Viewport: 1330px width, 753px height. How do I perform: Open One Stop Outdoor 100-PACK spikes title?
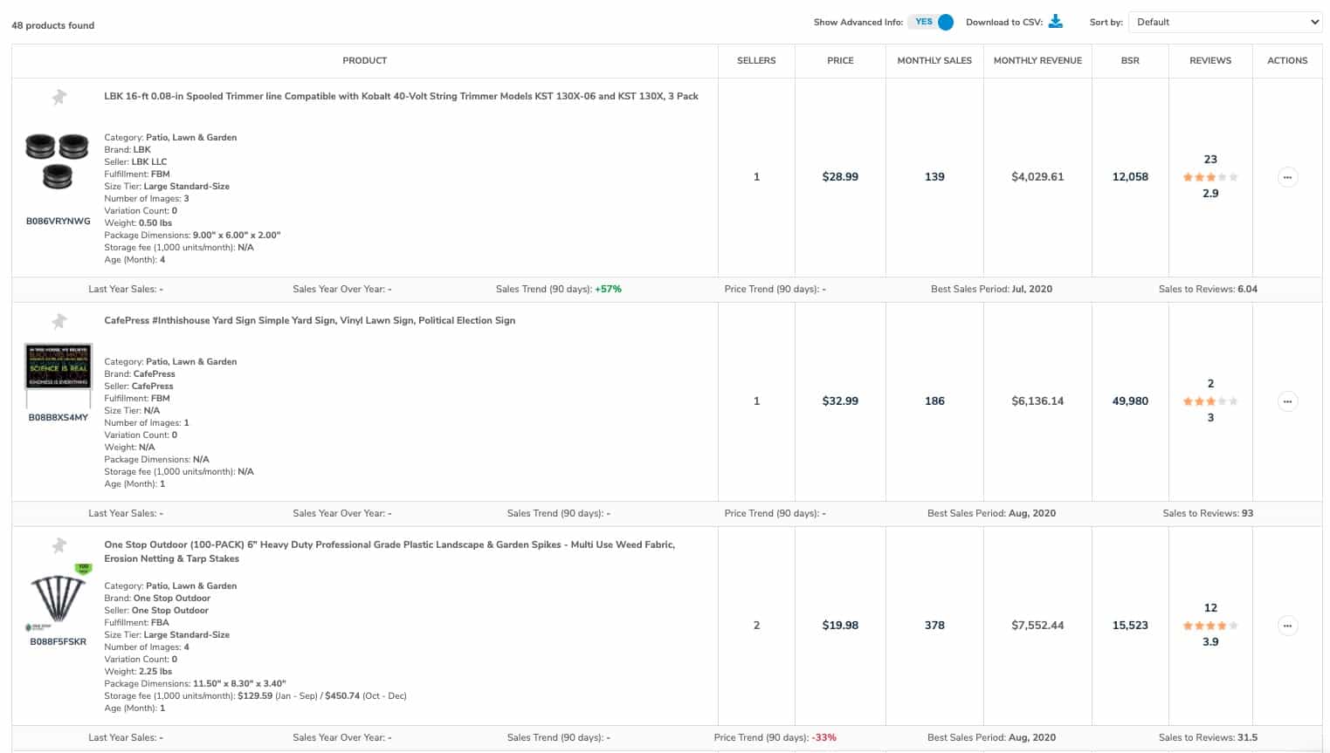tap(389, 551)
